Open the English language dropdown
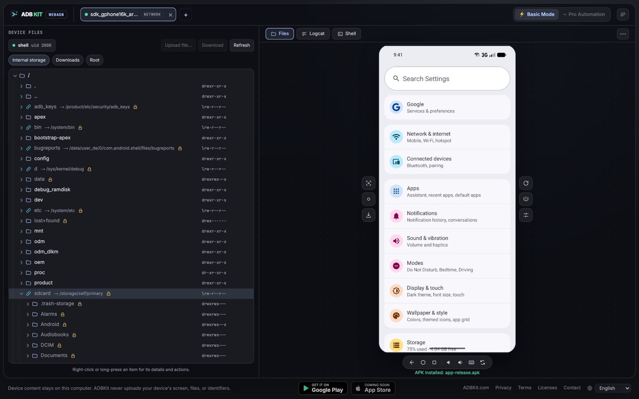 coord(613,388)
